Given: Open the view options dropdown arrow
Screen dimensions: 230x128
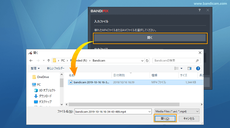Looking at the screenshot, I should tap(181, 69).
